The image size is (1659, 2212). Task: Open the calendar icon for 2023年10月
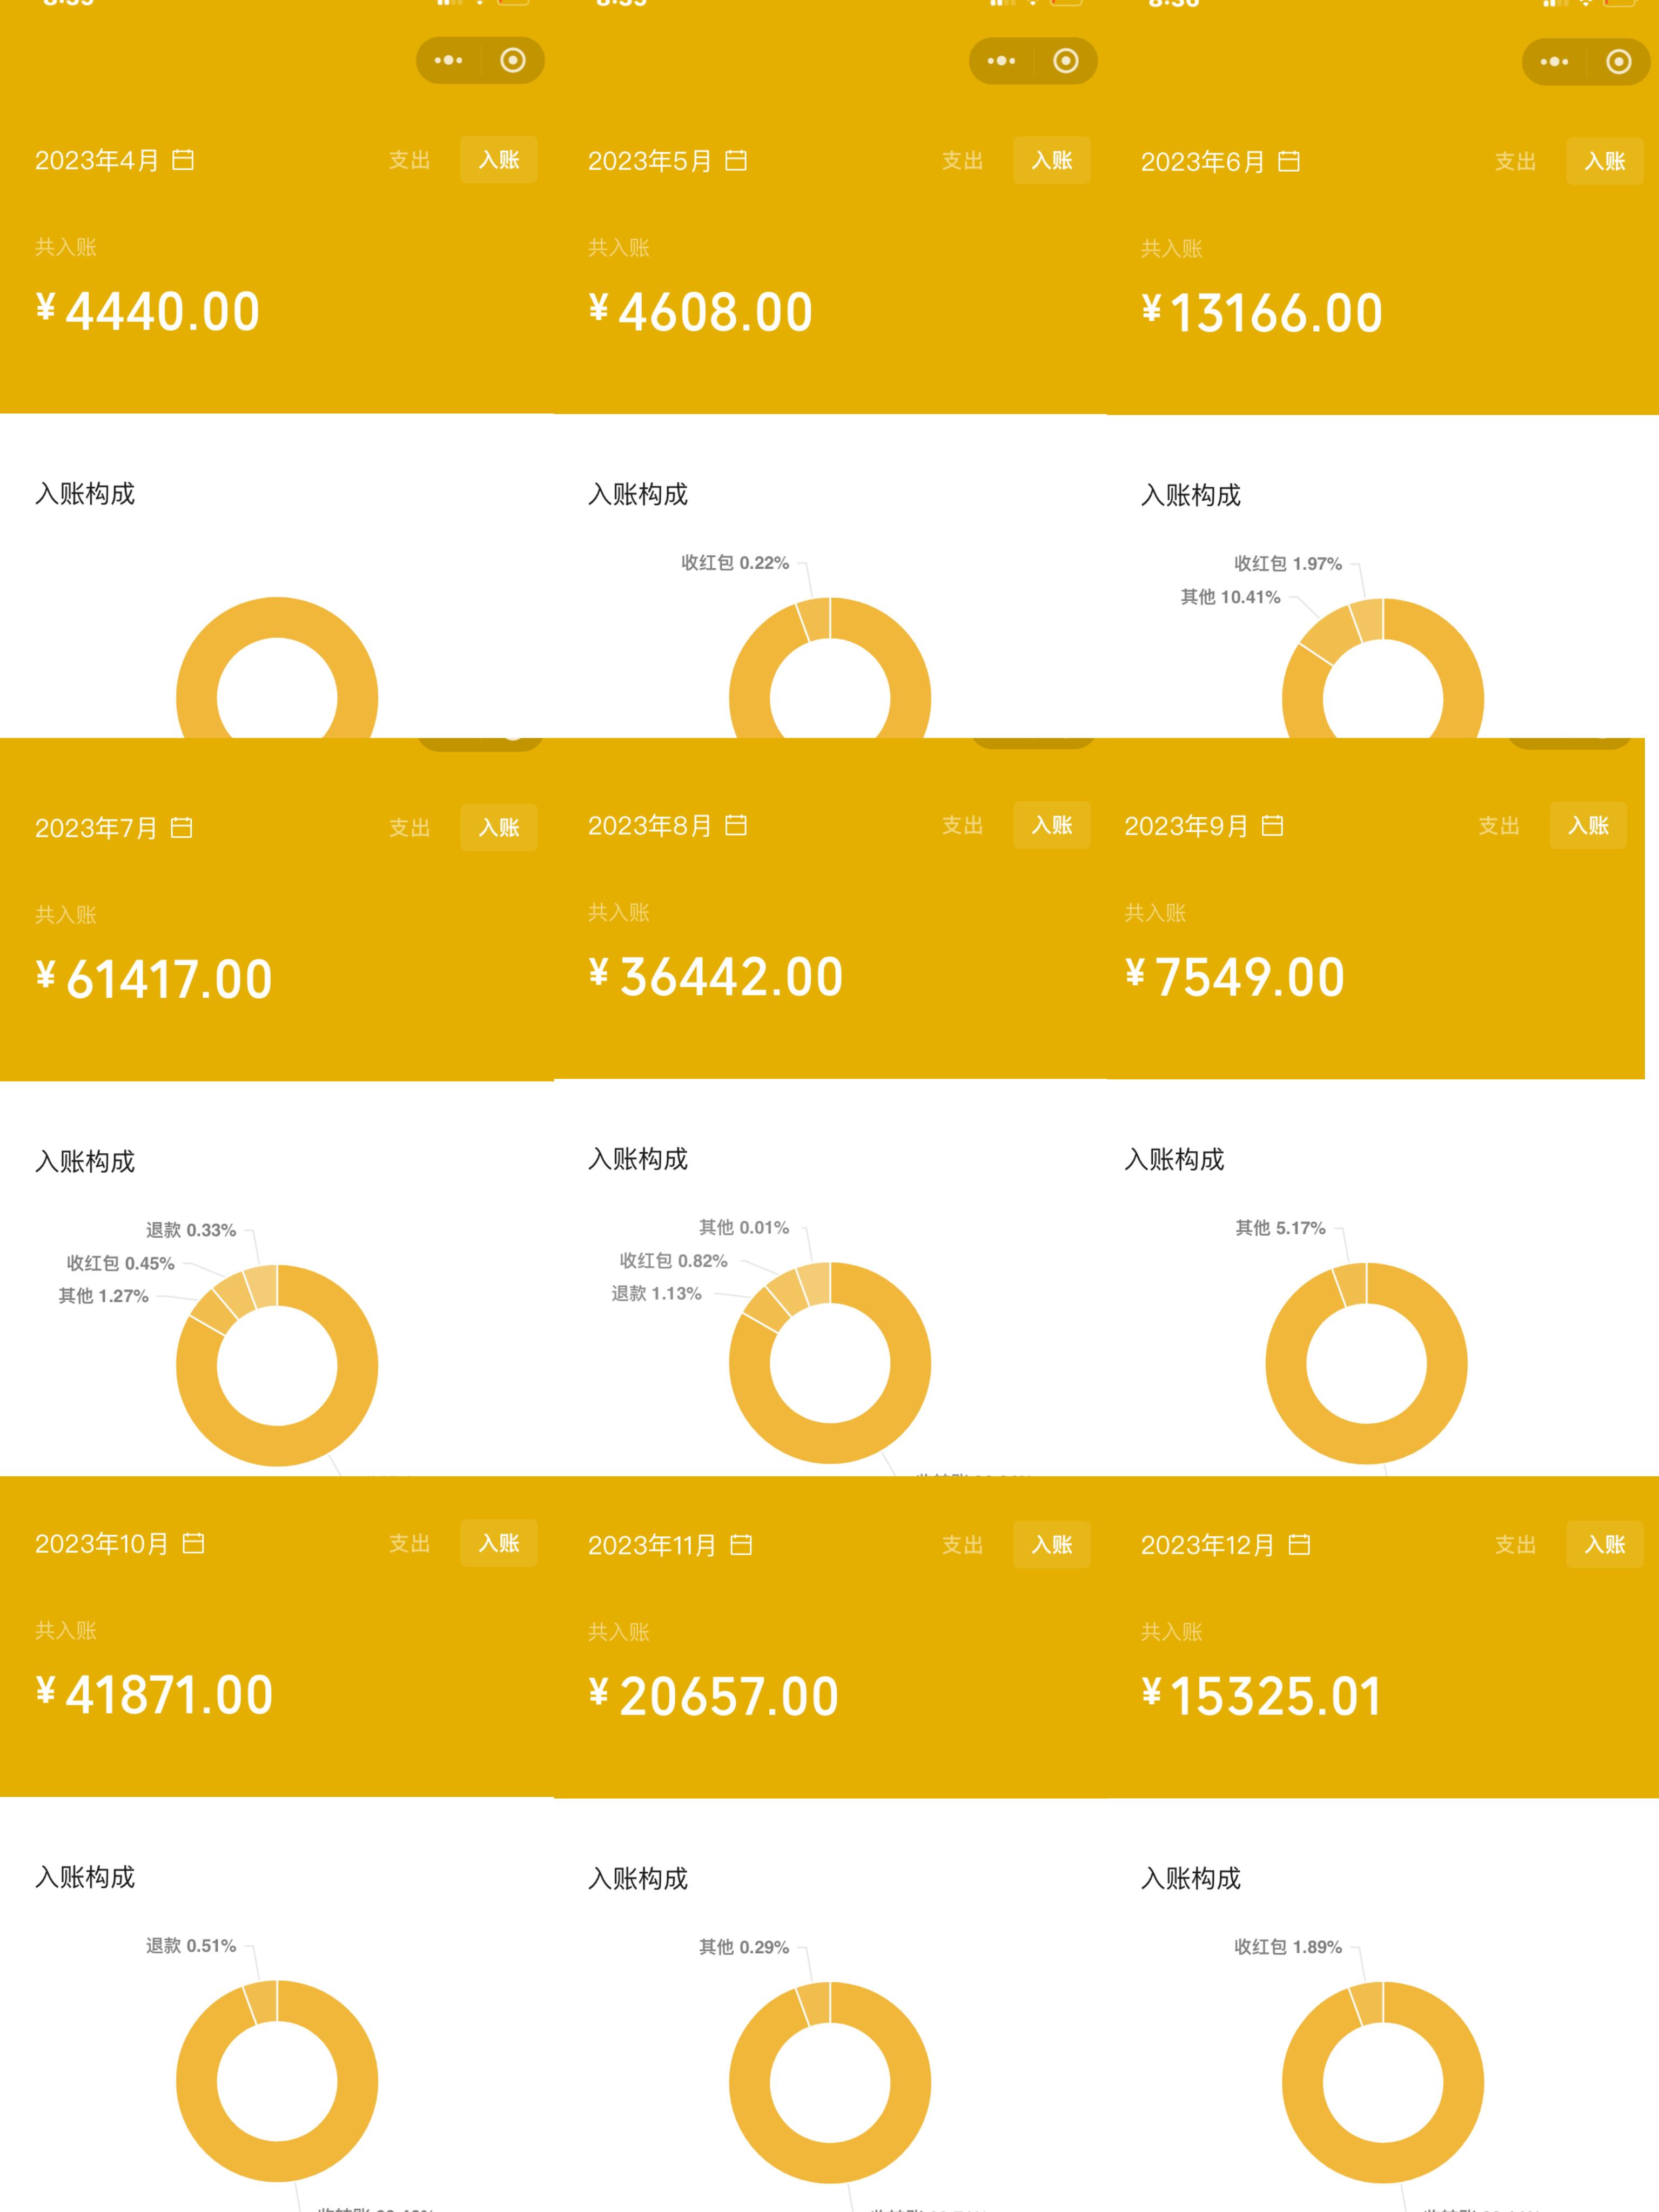point(194,1543)
